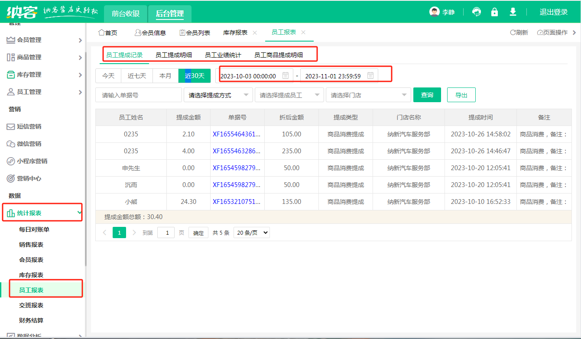Open the customer service support icon
The height and width of the screenshot is (339, 581).
coord(476,12)
